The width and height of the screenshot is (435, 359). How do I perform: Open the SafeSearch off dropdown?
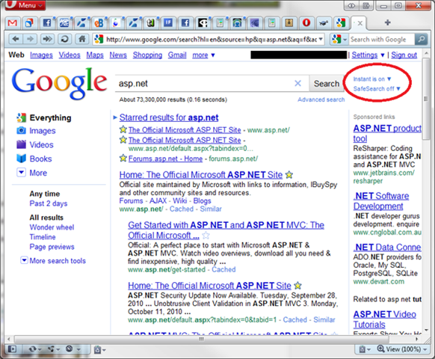377,89
